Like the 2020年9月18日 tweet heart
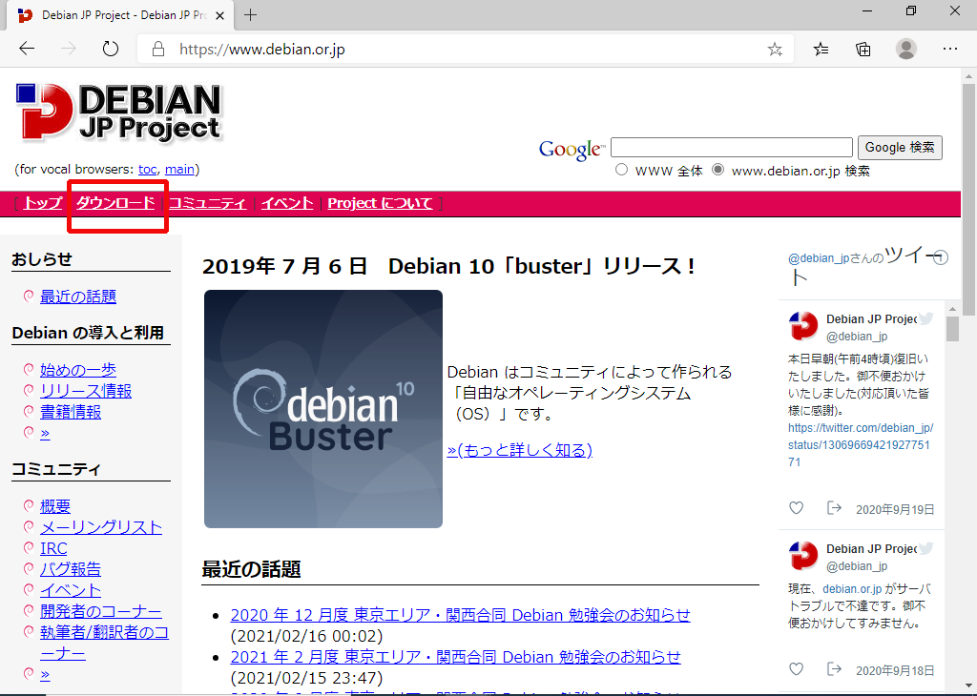 tap(796, 669)
